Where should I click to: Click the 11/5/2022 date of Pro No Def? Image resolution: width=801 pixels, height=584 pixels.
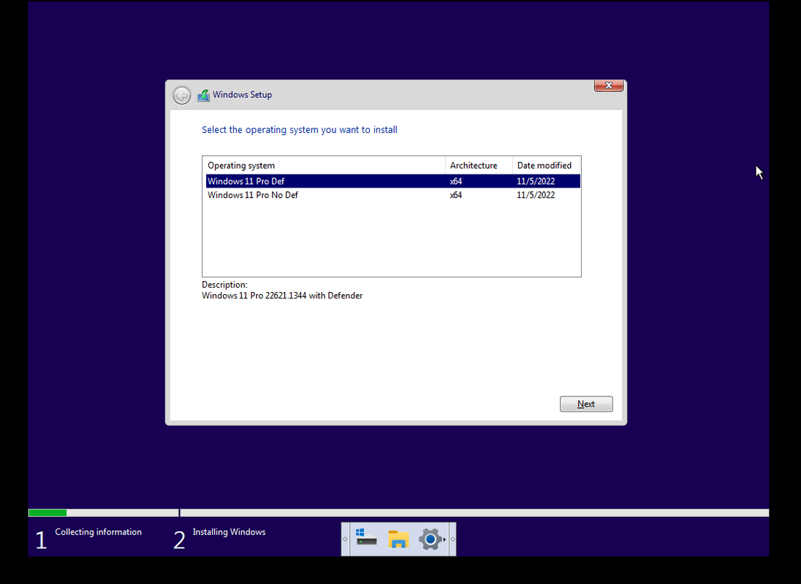pyautogui.click(x=536, y=195)
